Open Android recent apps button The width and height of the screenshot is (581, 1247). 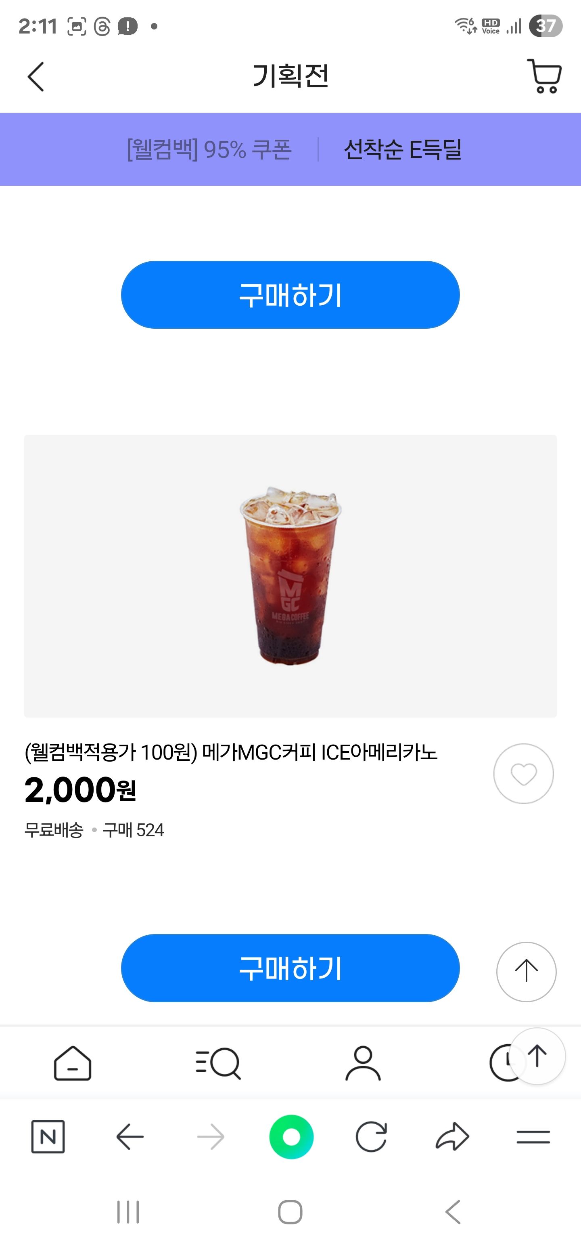click(x=128, y=1211)
